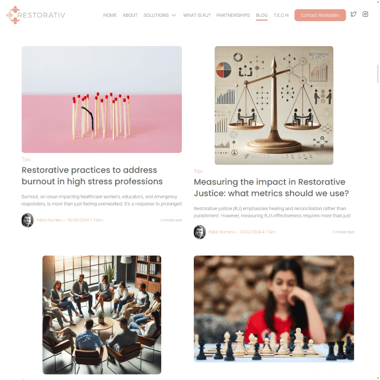This screenshot has width=380, height=380.
Task: Open What is RJ? page
Action: click(x=197, y=15)
